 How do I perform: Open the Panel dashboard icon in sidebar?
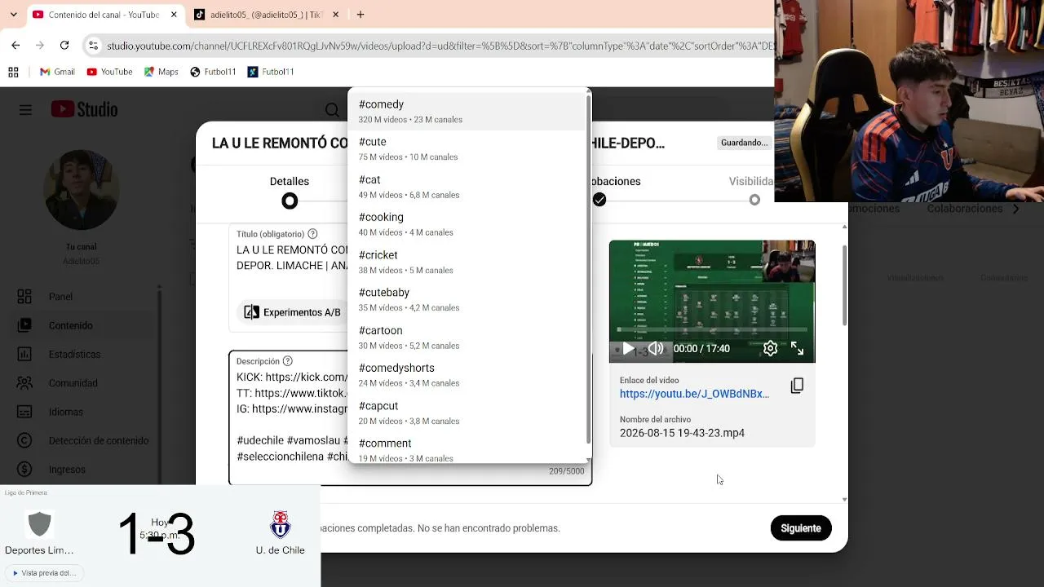coord(24,297)
